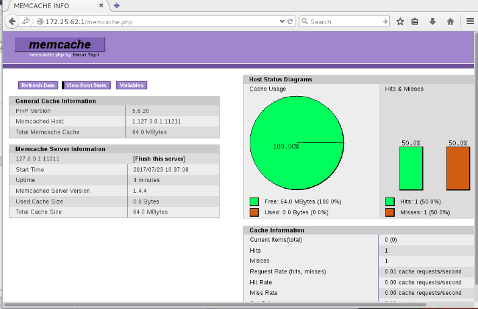The width and height of the screenshot is (478, 309).
Task: Follow the Harun Yayli author link
Action: (86, 54)
